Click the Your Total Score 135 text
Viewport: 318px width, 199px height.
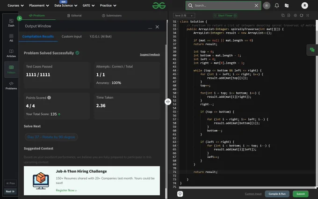coord(43,114)
